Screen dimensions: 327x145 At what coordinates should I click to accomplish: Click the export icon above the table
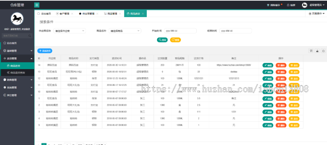[x=317, y=51]
